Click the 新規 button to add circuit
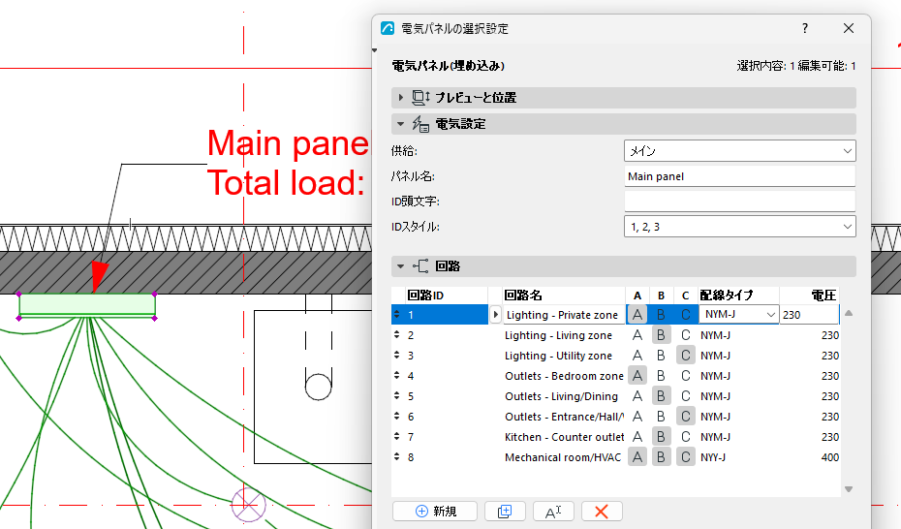 tap(435, 512)
